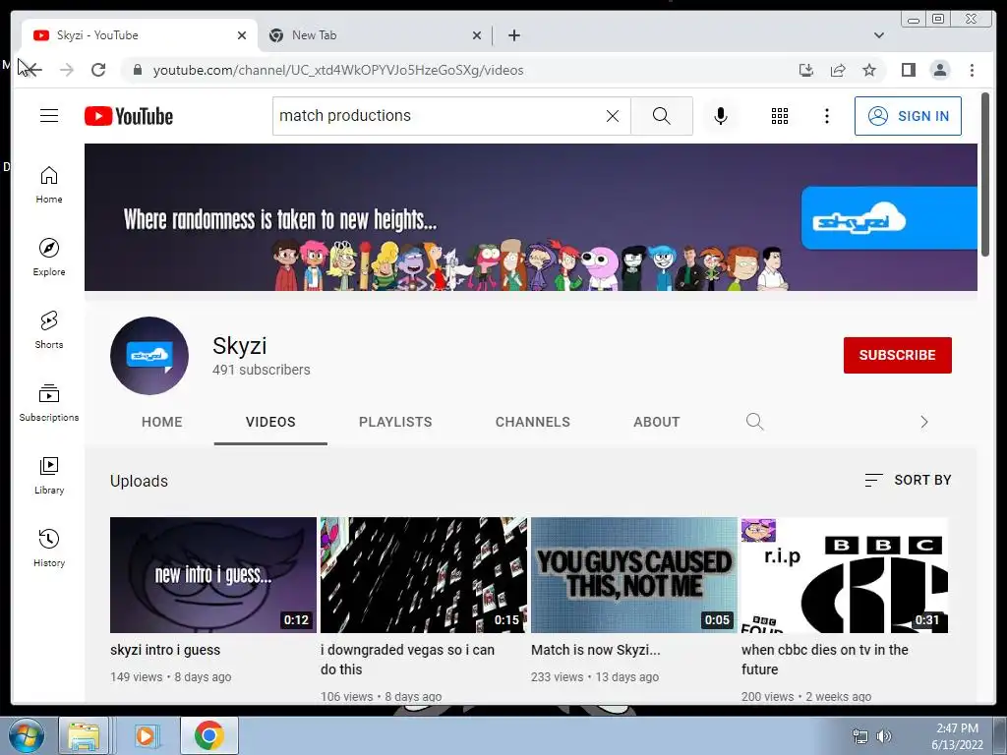
Task: Install app via address bar icon
Action: tap(806, 70)
